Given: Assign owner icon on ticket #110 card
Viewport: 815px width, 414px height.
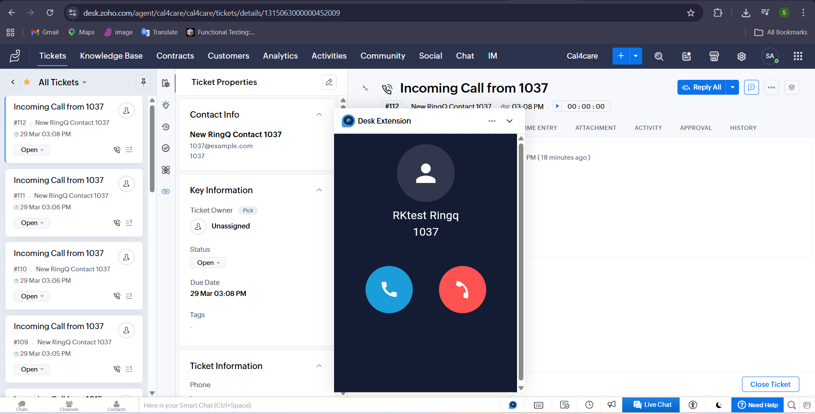Looking at the screenshot, I should pyautogui.click(x=126, y=257).
